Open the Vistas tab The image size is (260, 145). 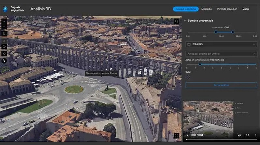(246, 9)
